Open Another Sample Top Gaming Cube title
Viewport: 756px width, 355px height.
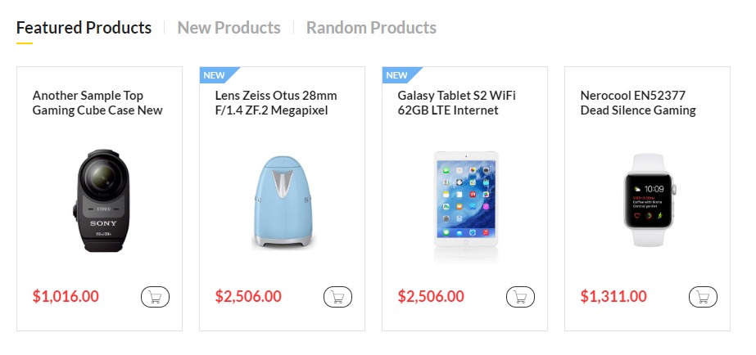point(97,103)
